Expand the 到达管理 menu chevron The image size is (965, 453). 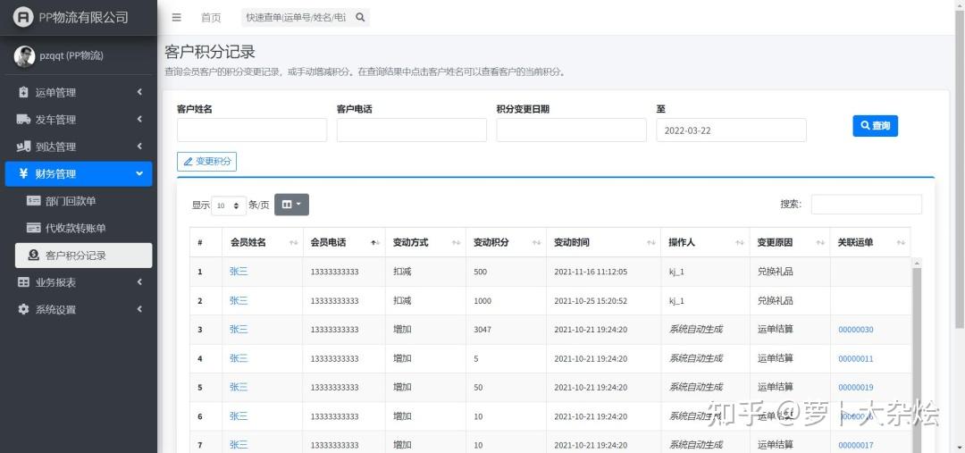[x=139, y=146]
